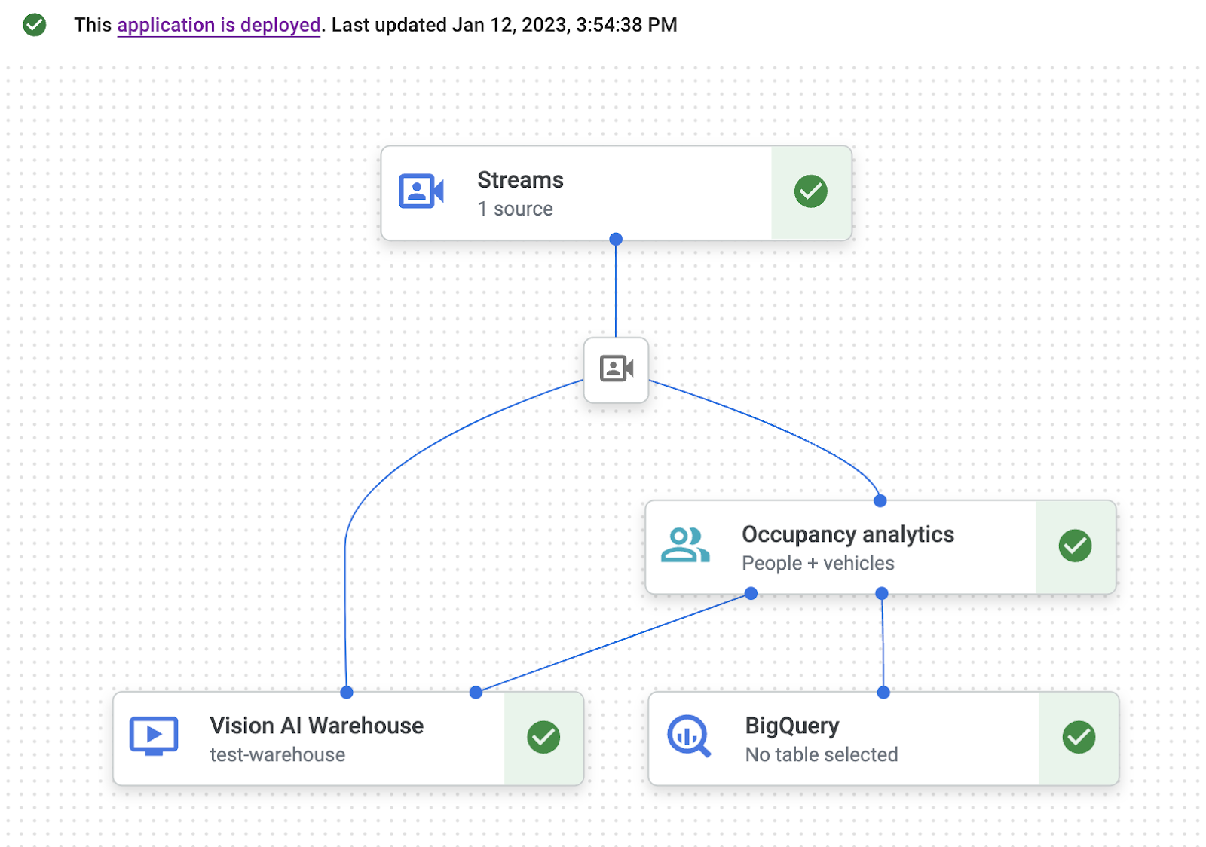Click the output port below the Streams node
Image resolution: width=1206 pixels, height=847 pixels.
pos(616,238)
